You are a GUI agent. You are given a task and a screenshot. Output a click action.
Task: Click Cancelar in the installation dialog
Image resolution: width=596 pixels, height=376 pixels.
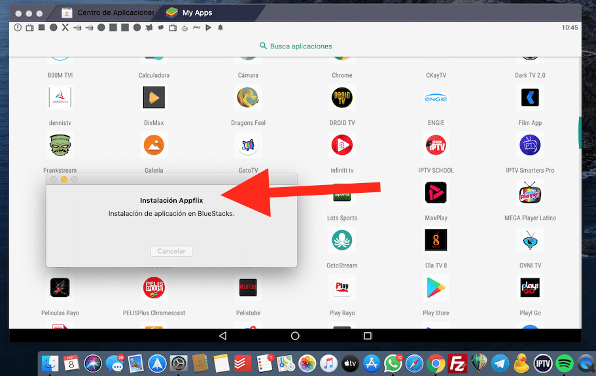click(171, 251)
